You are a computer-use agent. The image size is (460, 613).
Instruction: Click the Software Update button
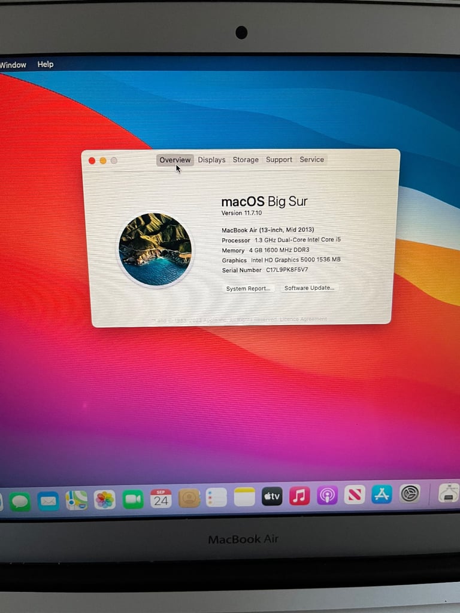(x=309, y=288)
